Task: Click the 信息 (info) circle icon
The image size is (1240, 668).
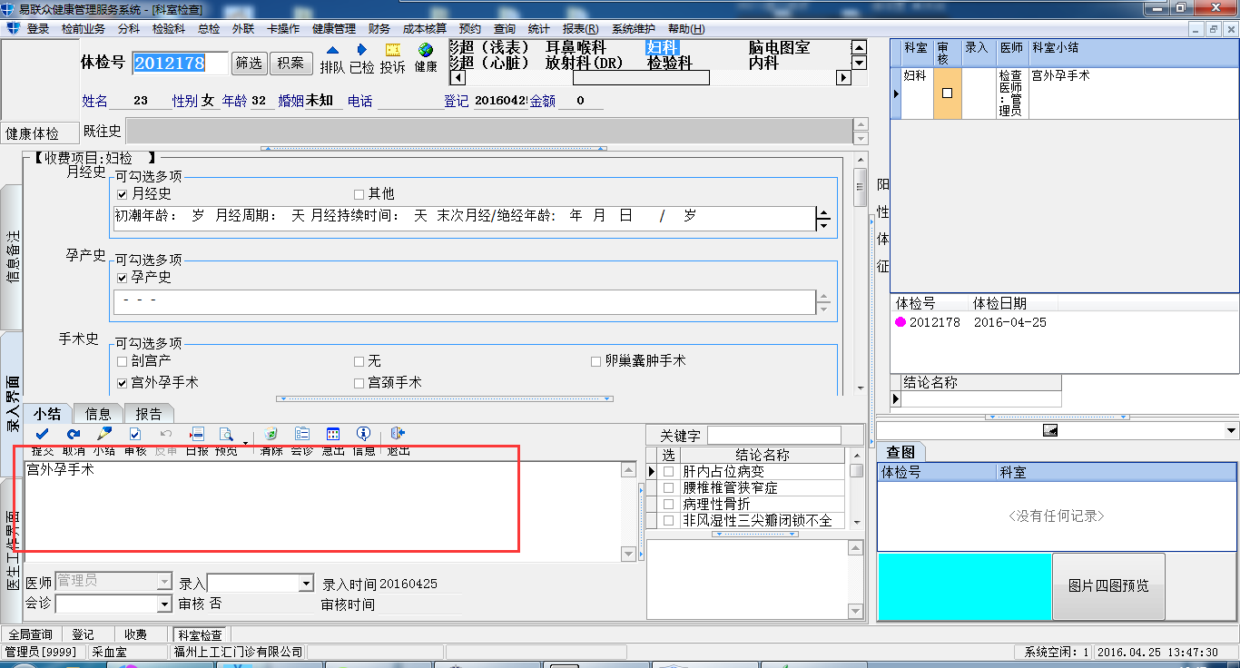Action: [364, 434]
